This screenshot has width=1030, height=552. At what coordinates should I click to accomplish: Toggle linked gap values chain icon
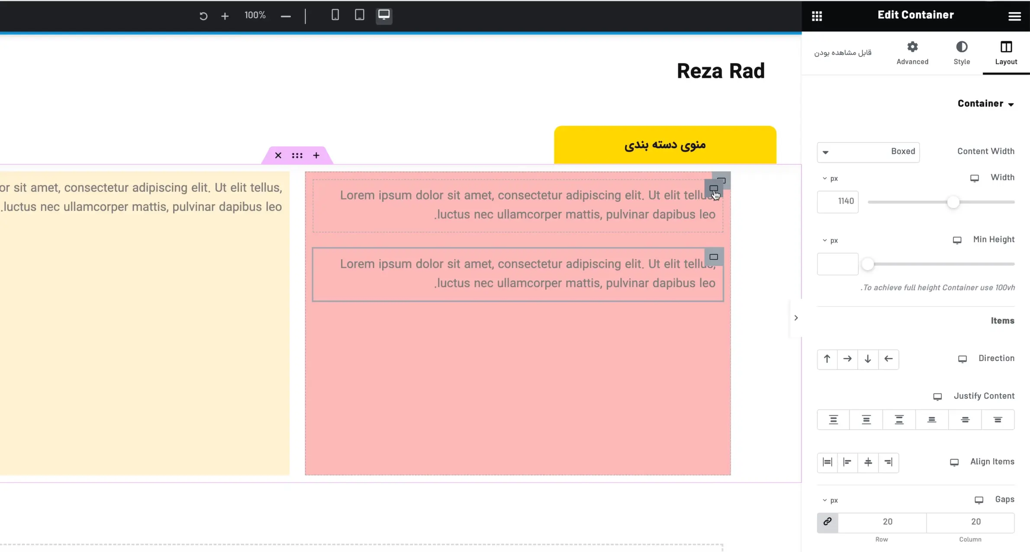click(x=827, y=522)
